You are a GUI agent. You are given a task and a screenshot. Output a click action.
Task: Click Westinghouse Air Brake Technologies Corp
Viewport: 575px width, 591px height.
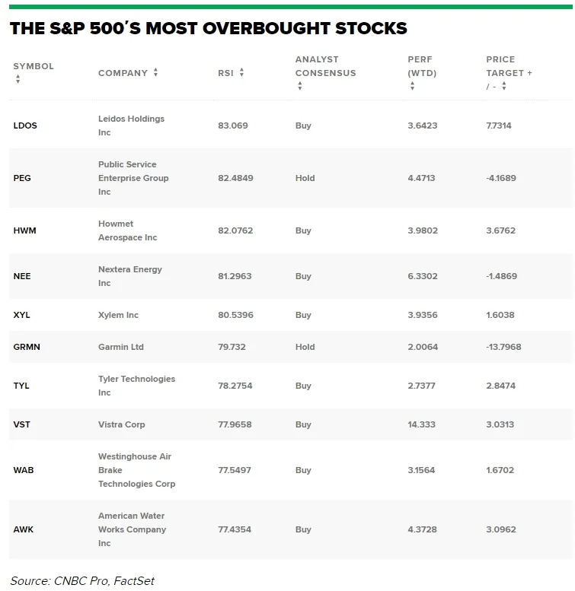point(136,470)
